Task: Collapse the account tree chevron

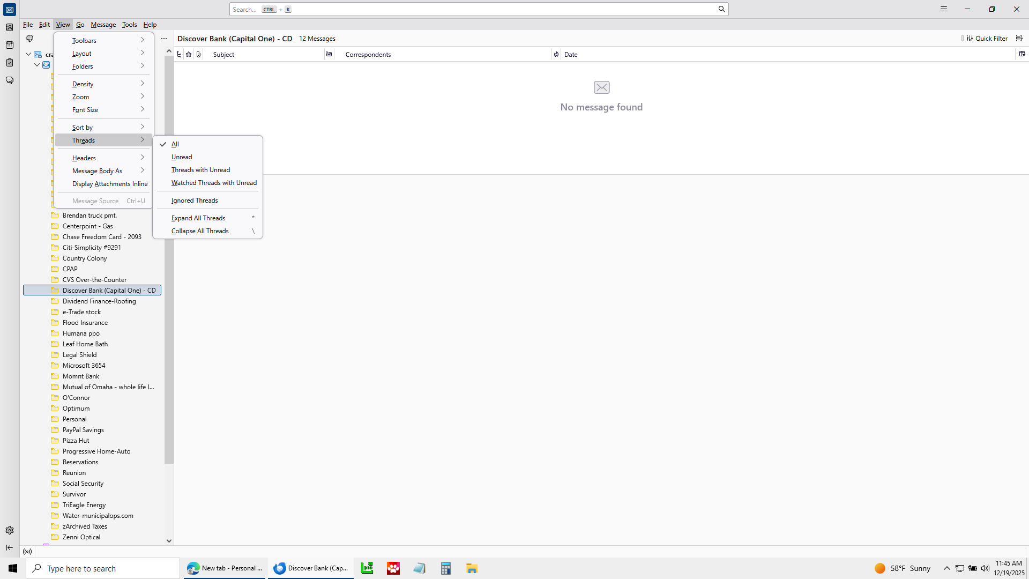Action: (28, 54)
